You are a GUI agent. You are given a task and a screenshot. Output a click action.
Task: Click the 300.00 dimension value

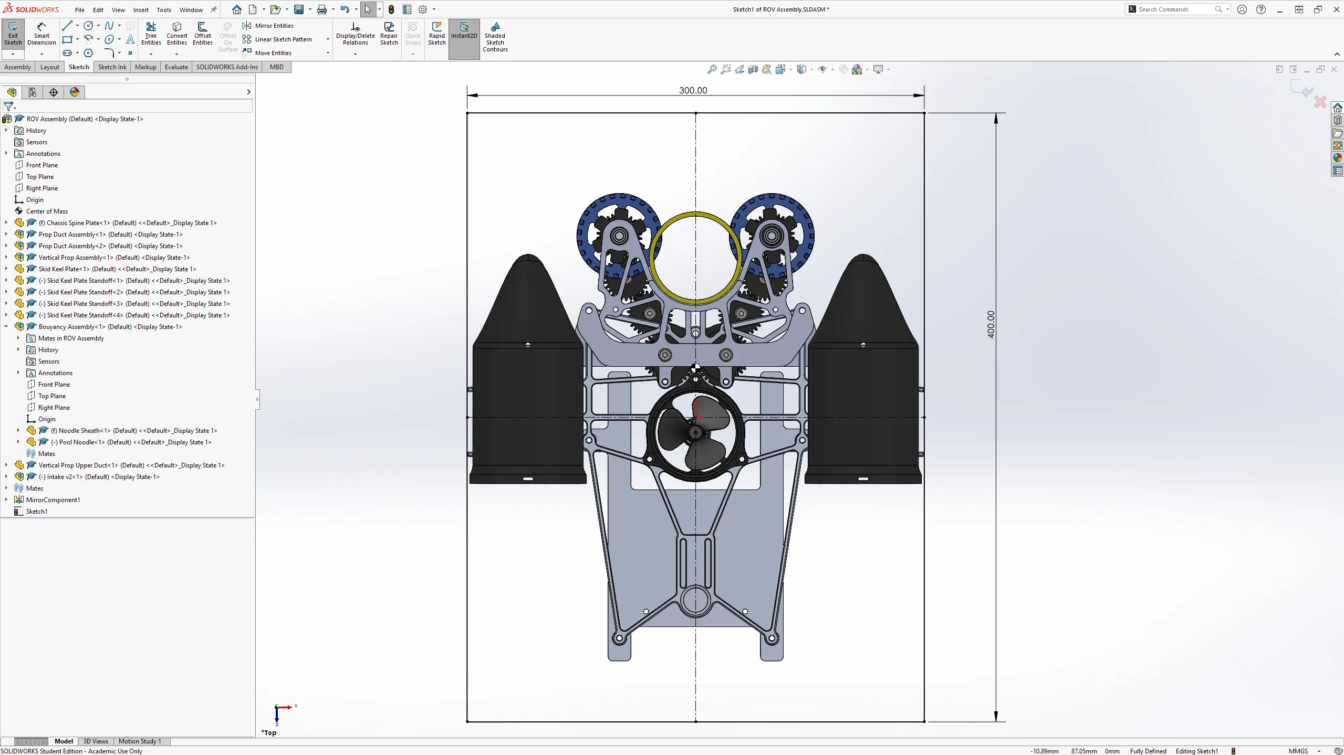(x=693, y=90)
